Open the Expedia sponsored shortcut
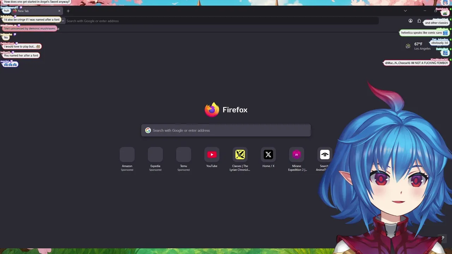 coord(155,155)
